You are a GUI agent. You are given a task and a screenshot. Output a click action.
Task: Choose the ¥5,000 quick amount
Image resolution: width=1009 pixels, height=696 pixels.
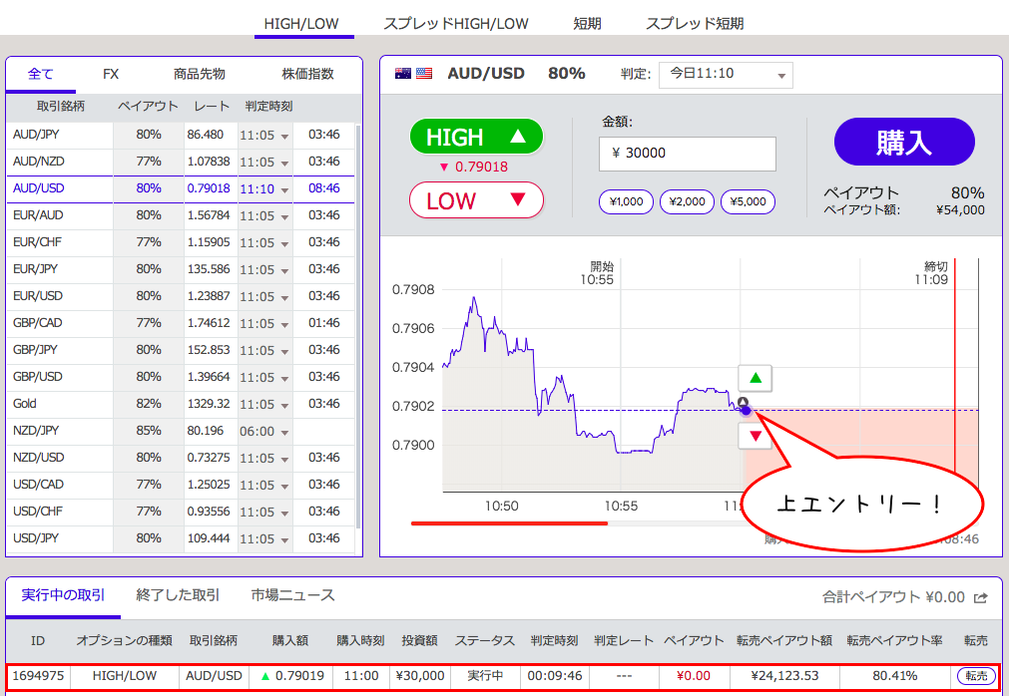point(748,201)
